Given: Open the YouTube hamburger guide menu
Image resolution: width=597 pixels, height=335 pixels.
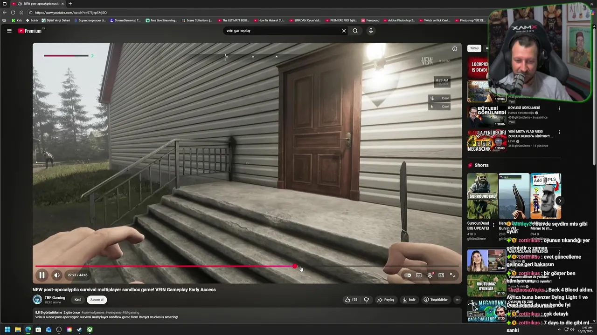Looking at the screenshot, I should [x=9, y=31].
